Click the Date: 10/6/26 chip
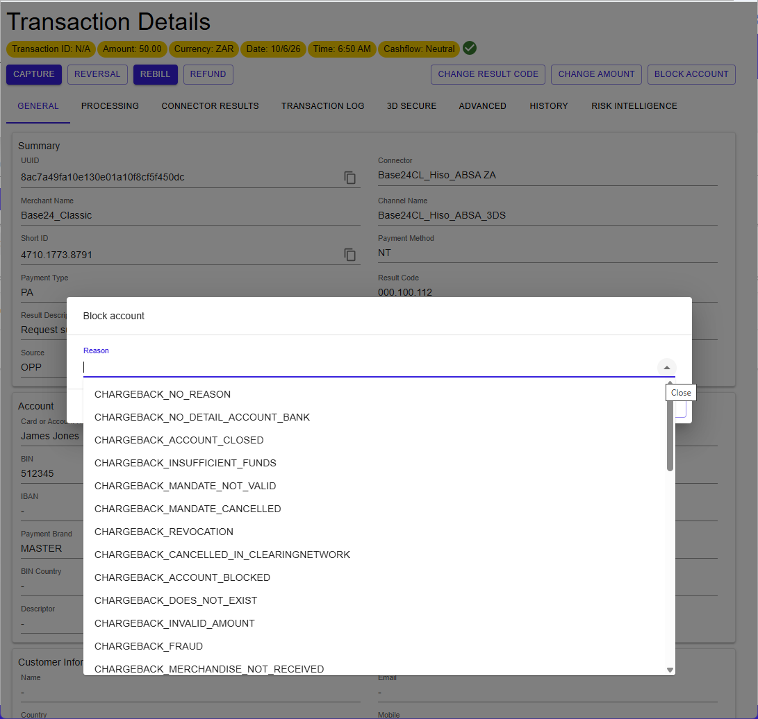The height and width of the screenshot is (719, 758). [x=273, y=49]
